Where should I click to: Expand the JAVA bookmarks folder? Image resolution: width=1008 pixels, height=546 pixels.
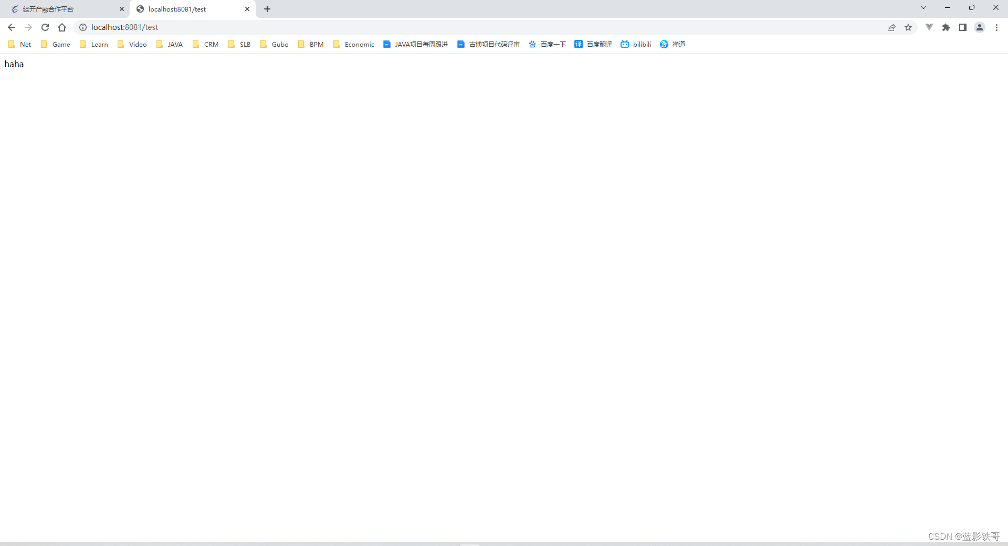[170, 44]
